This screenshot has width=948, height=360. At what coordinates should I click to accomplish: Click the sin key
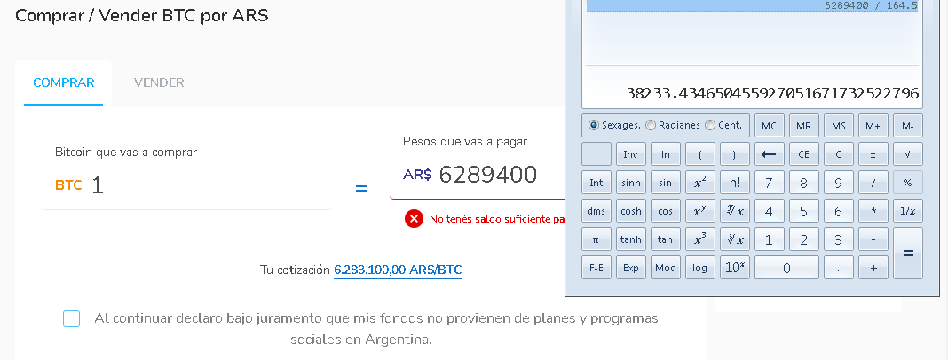pyautogui.click(x=665, y=183)
